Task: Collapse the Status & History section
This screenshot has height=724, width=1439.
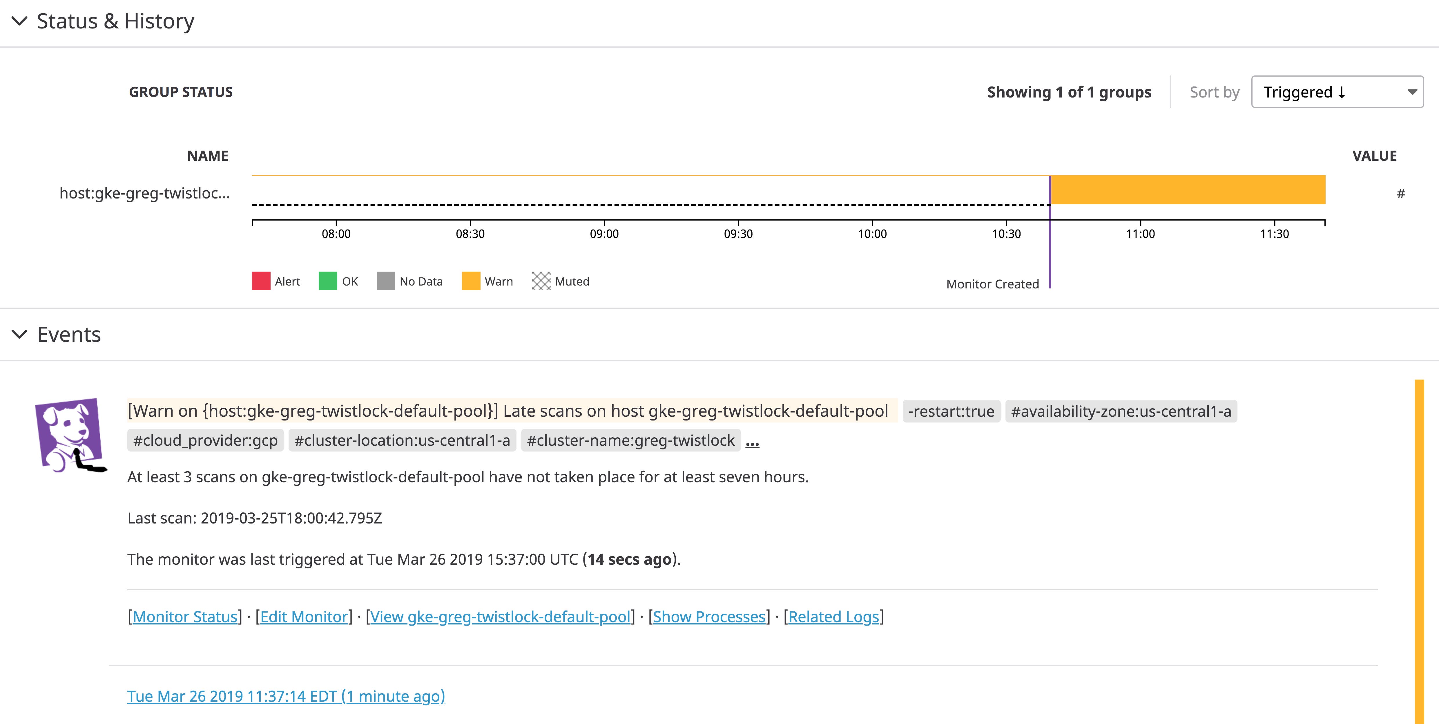Action: pyautogui.click(x=19, y=21)
